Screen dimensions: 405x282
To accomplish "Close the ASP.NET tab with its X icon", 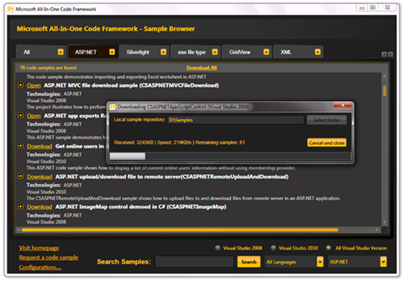I will pyautogui.click(x=112, y=52).
